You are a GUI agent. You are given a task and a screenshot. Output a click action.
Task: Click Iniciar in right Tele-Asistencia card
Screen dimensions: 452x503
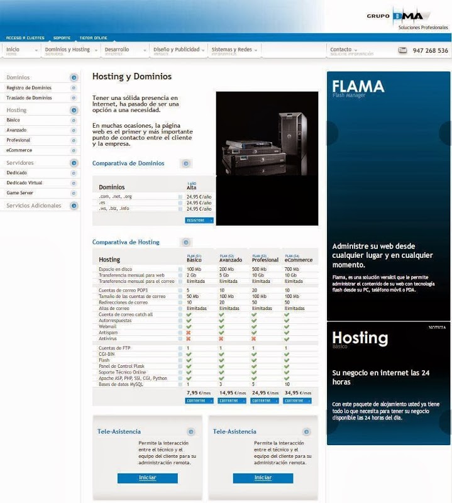click(x=263, y=478)
